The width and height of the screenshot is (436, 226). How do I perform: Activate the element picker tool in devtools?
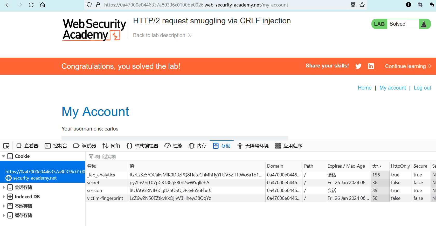point(6,146)
